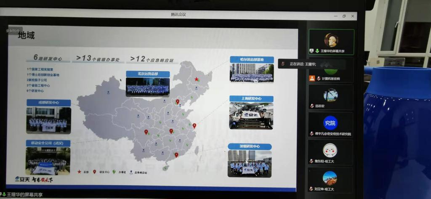Click the green pin 办事处 legend icon
The image size is (431, 199).
coord(114,172)
